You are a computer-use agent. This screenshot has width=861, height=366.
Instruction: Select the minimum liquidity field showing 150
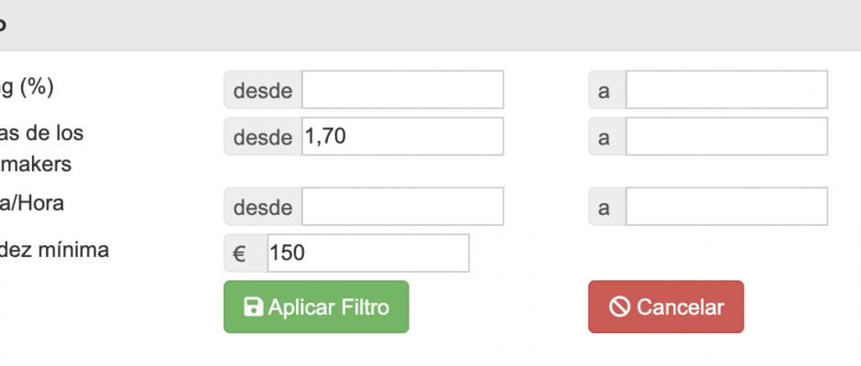[368, 253]
